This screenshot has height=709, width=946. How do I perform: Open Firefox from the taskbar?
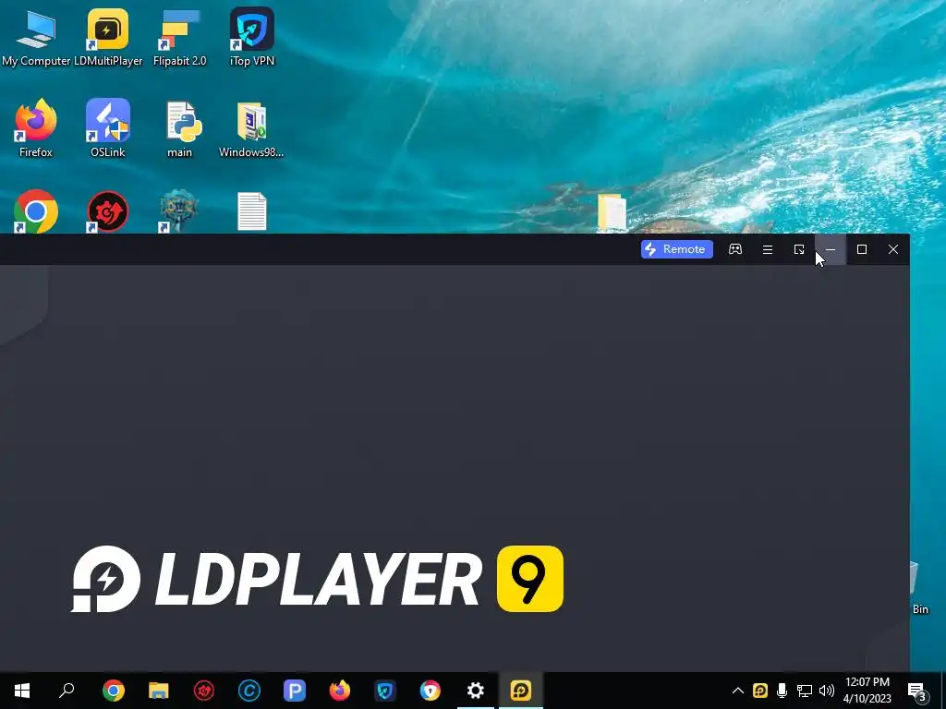340,691
